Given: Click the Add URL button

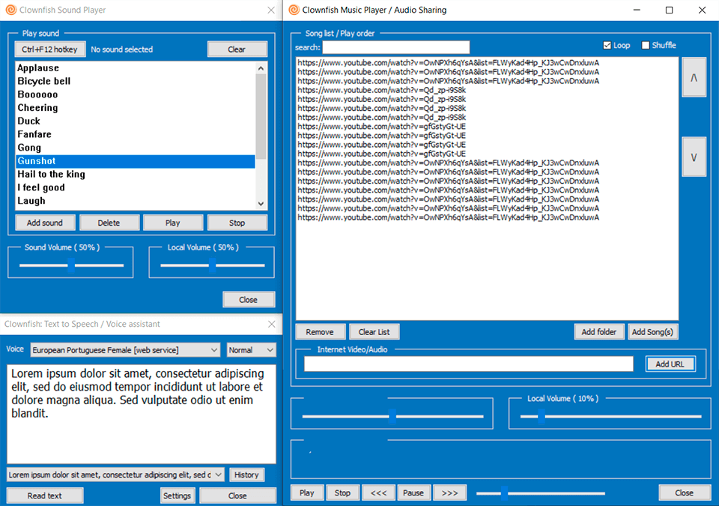Looking at the screenshot, I should [670, 364].
